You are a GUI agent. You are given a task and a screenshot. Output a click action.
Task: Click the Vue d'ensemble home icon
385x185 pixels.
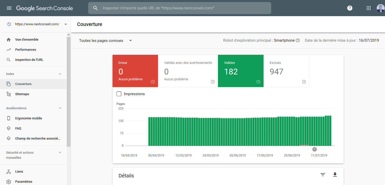9,40
